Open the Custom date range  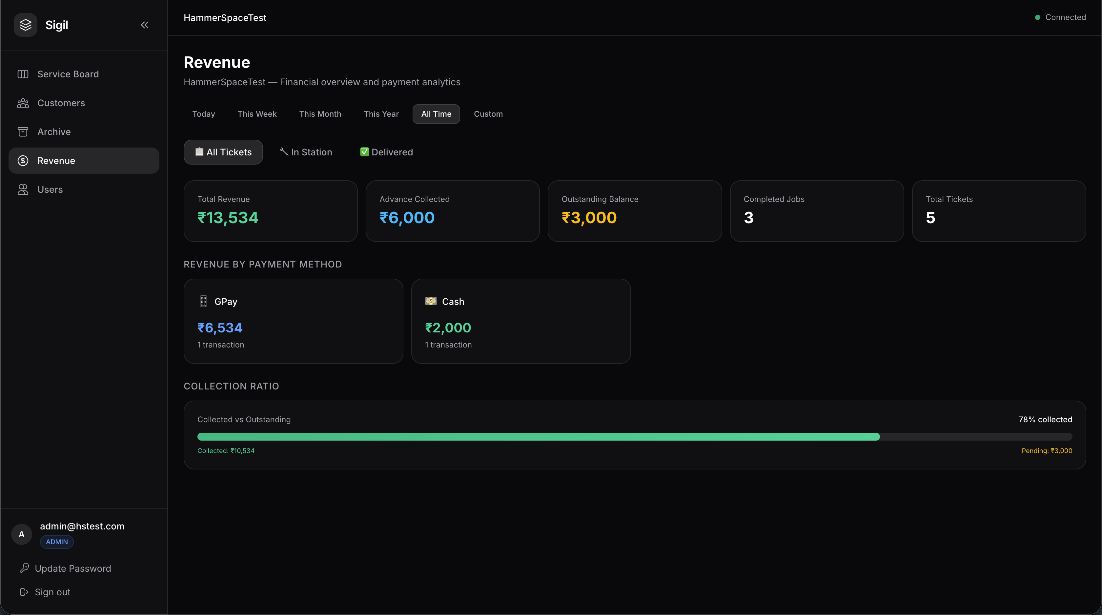[488, 114]
